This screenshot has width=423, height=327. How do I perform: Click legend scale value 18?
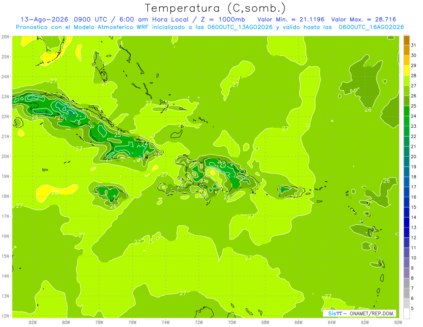point(413,177)
